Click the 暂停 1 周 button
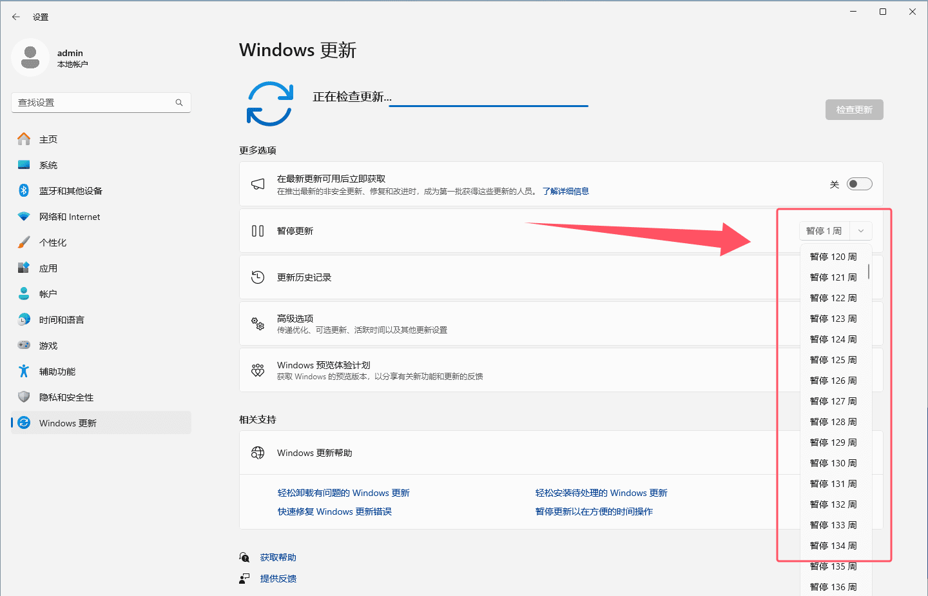The image size is (928, 596). click(824, 231)
